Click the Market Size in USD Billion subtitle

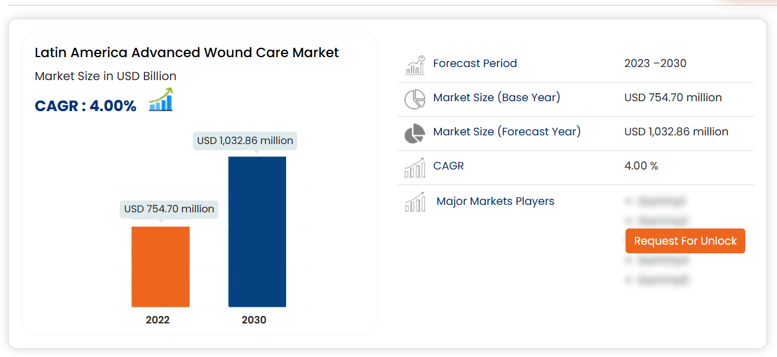106,76
